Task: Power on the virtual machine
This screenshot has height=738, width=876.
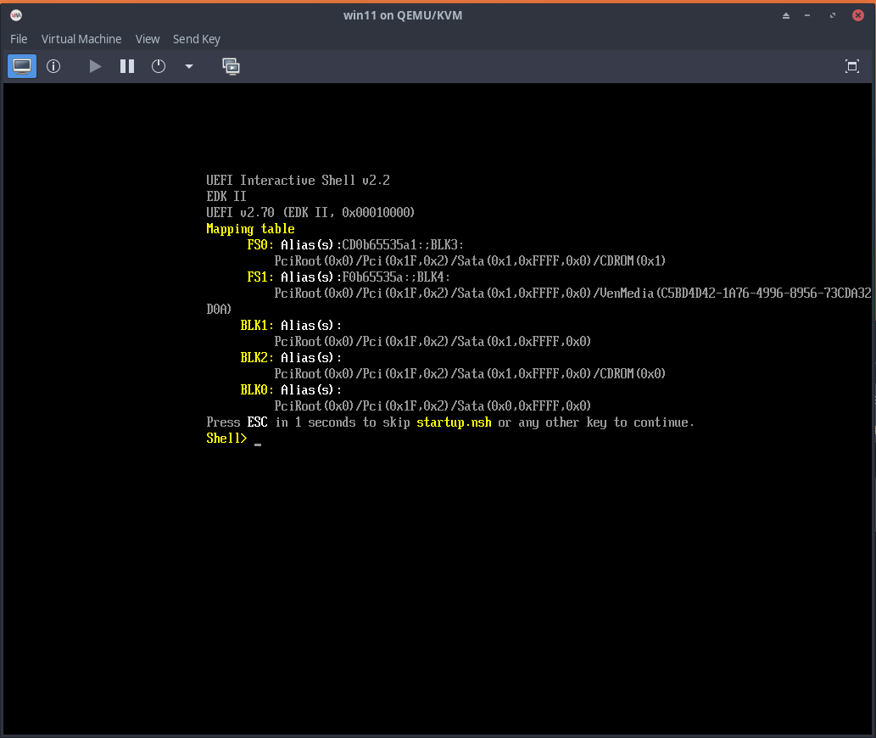Action: coord(95,66)
